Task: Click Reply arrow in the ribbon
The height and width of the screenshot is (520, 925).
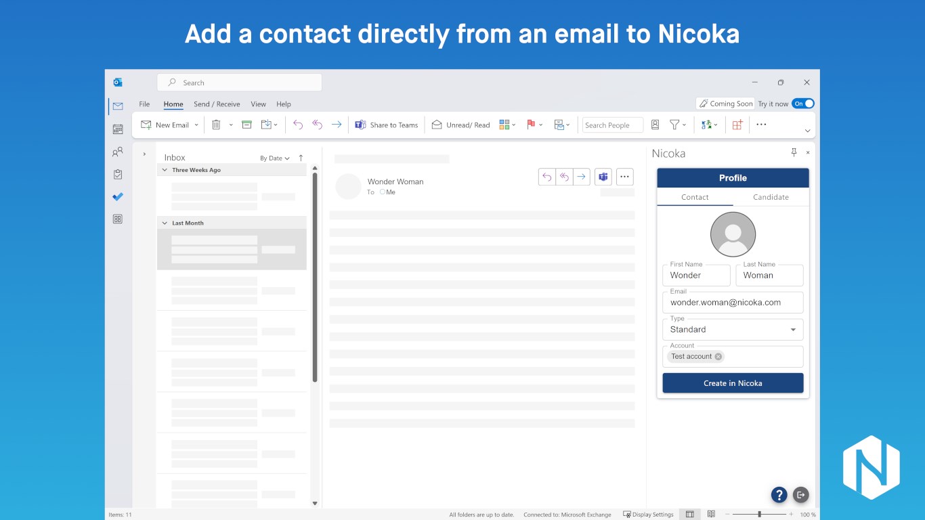Action: tap(298, 125)
